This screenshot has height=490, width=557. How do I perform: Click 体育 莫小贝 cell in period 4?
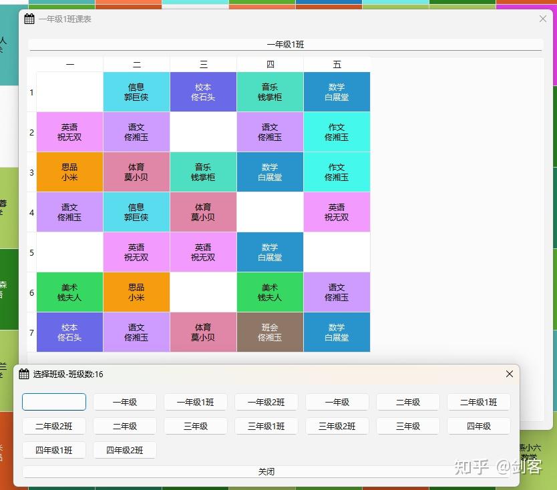pos(203,212)
